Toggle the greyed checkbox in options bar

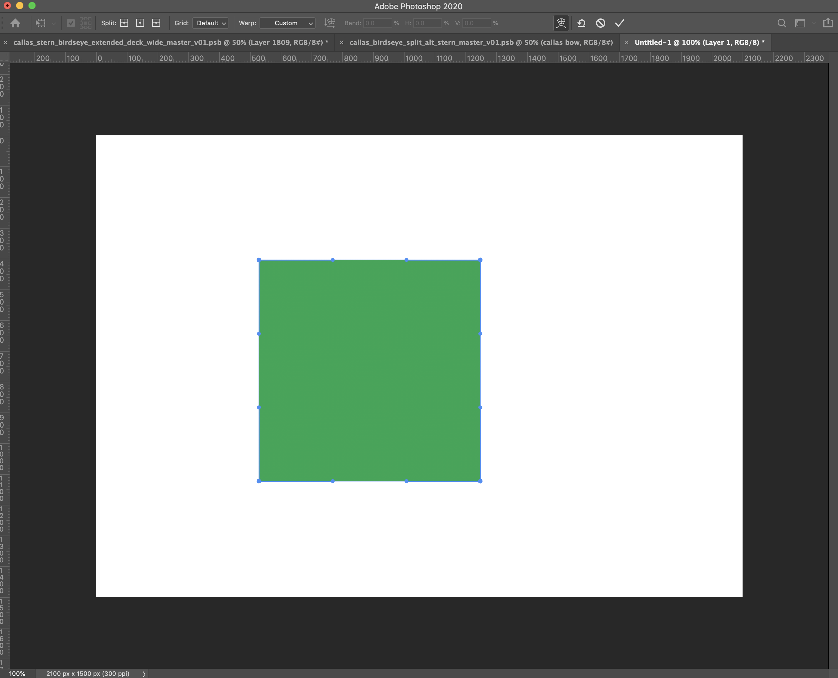click(71, 23)
